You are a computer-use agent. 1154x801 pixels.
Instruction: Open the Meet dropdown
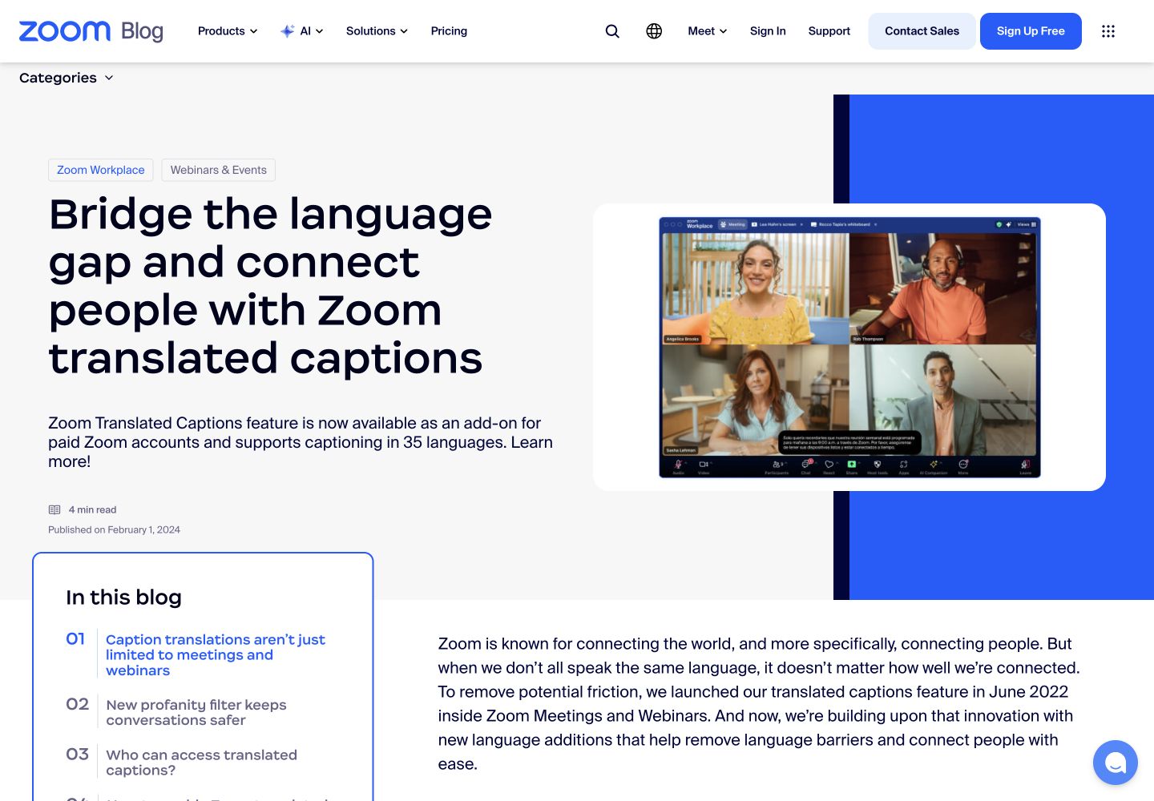(x=708, y=31)
